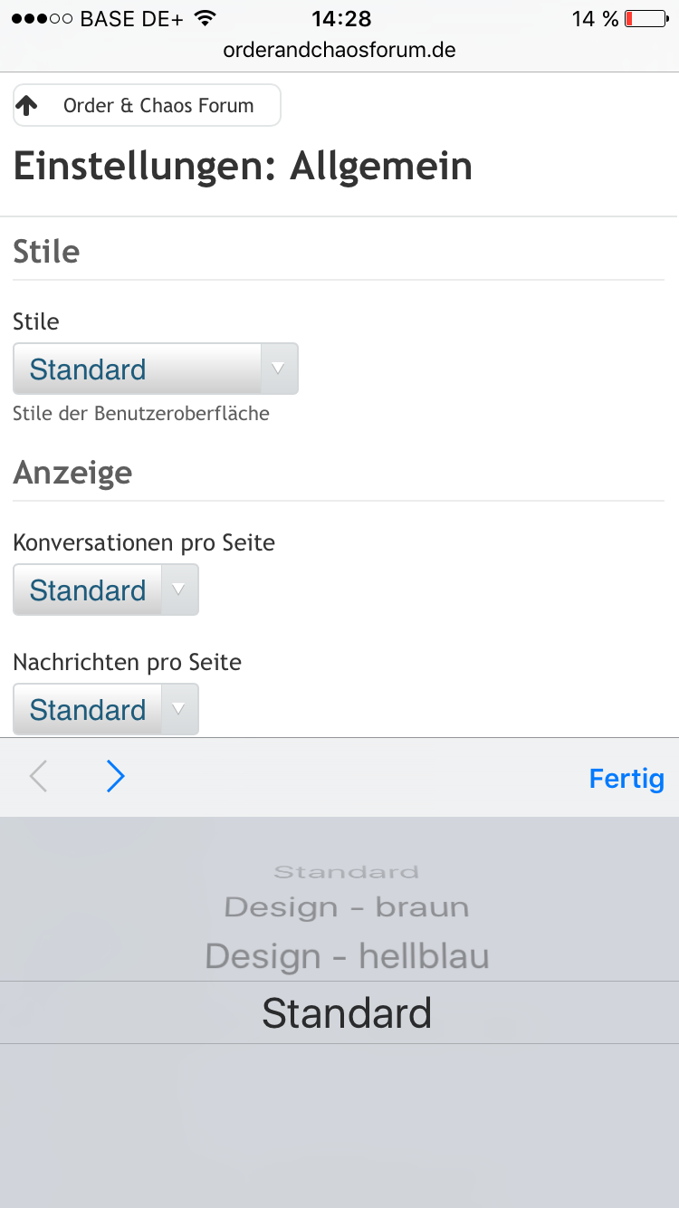This screenshot has height=1208, width=679.
Task: Click the arrow on the Stile select box
Action: (279, 369)
